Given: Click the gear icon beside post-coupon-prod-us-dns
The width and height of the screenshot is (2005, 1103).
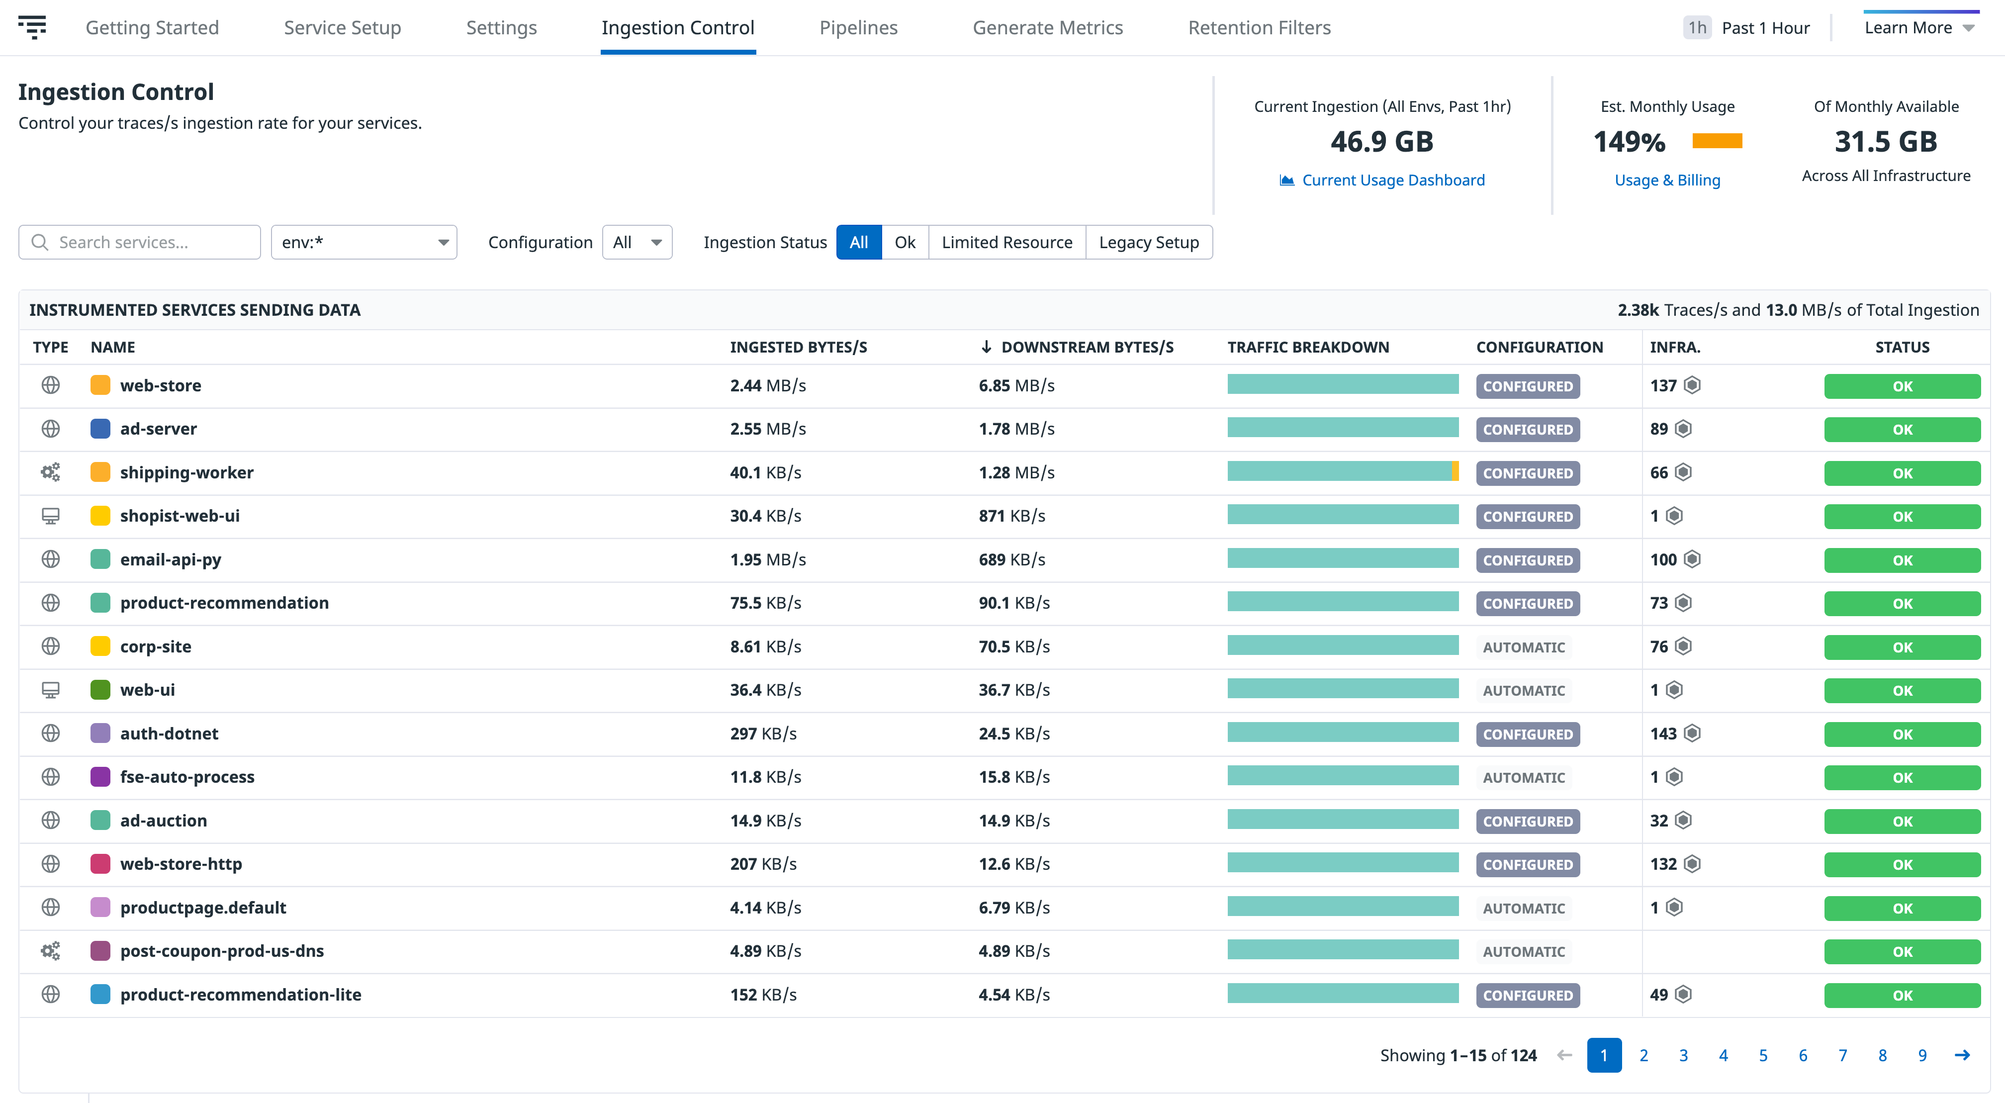Looking at the screenshot, I should (50, 950).
